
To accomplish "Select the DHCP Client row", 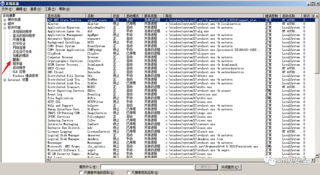I will click(x=181, y=68).
